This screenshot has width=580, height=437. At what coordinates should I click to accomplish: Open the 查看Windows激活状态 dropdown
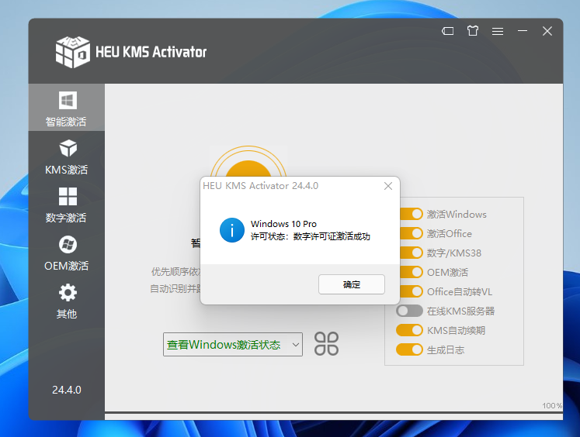233,344
